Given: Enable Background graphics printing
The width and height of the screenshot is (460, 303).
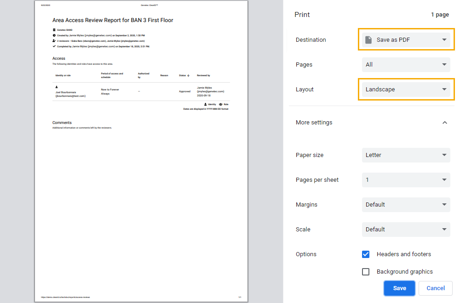Looking at the screenshot, I should [365, 271].
